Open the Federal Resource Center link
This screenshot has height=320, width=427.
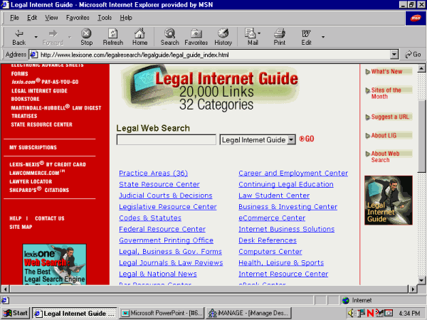tap(162, 229)
